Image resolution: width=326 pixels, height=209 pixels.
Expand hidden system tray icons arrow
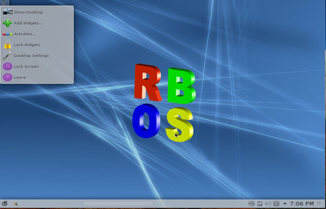coord(285,203)
